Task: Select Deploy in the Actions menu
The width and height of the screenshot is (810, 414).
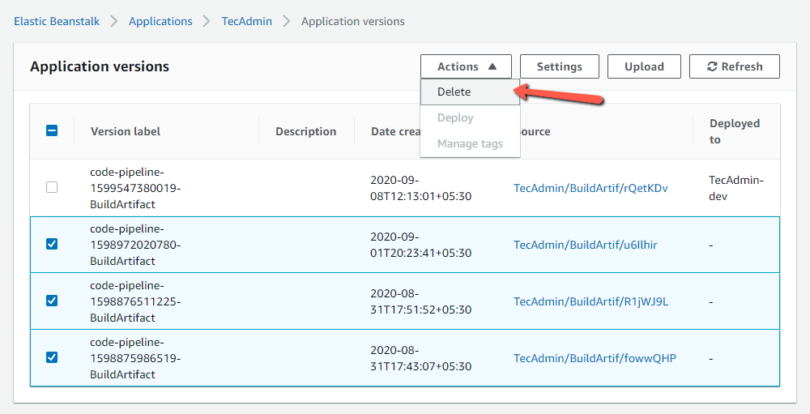Action: 470,117
